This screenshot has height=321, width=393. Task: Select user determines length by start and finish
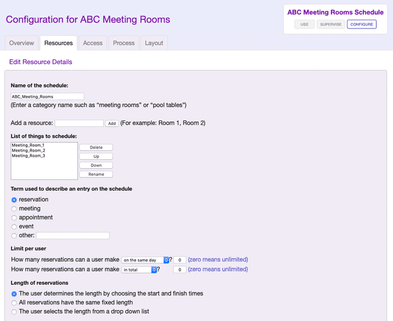coord(14,294)
